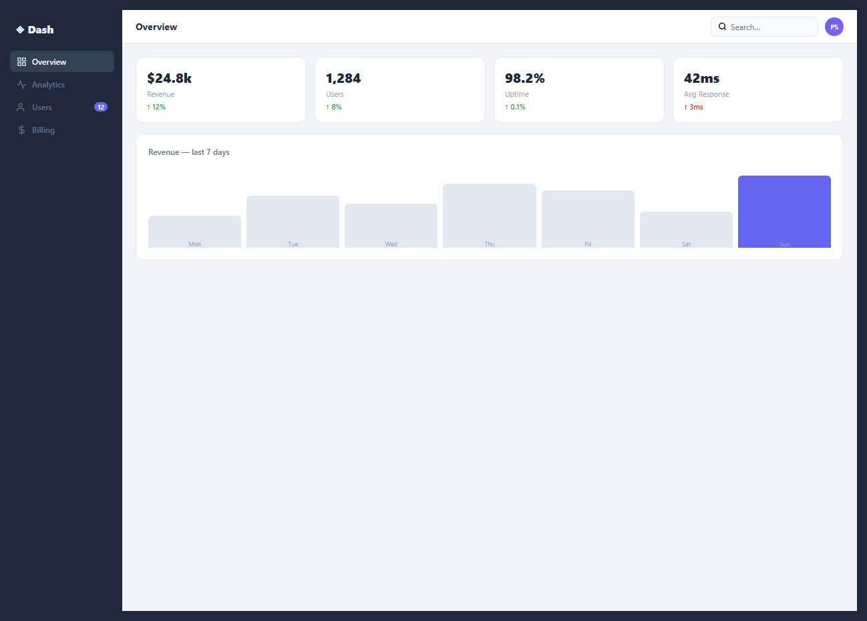This screenshot has width=867, height=621.
Task: Focus the Search input field
Action: click(x=764, y=27)
